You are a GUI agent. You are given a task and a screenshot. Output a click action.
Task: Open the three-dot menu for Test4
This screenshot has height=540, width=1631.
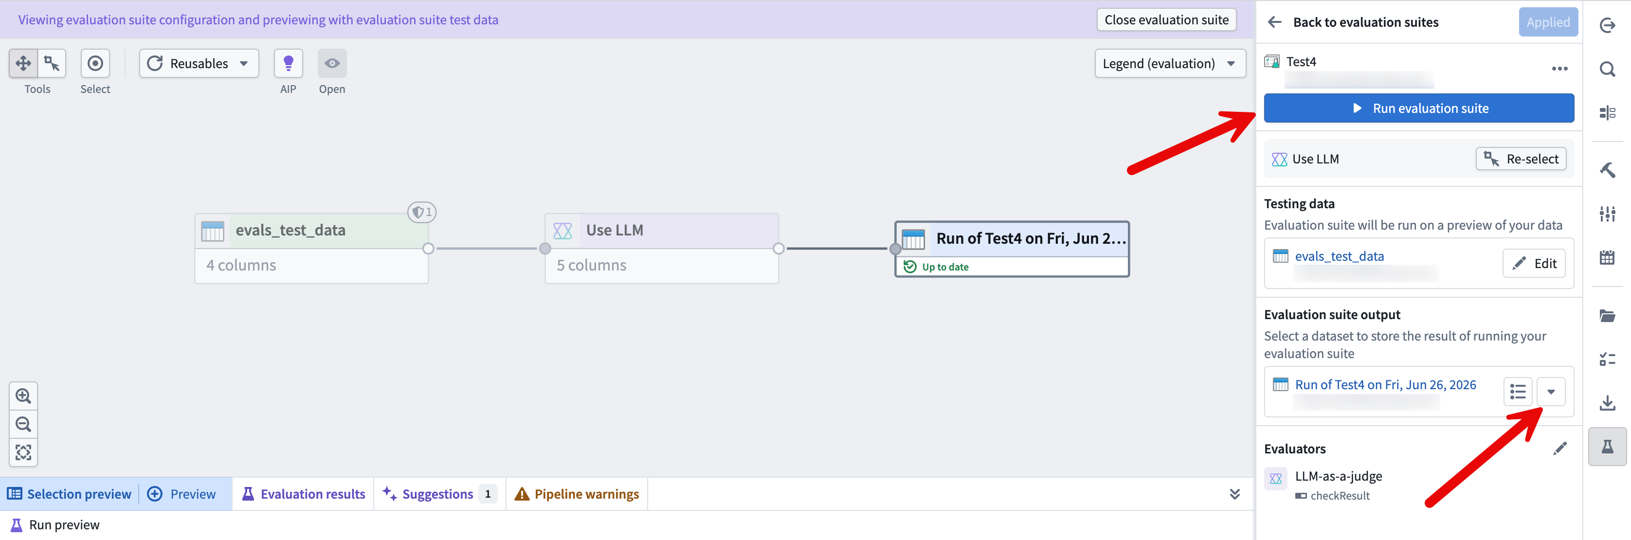tap(1559, 69)
